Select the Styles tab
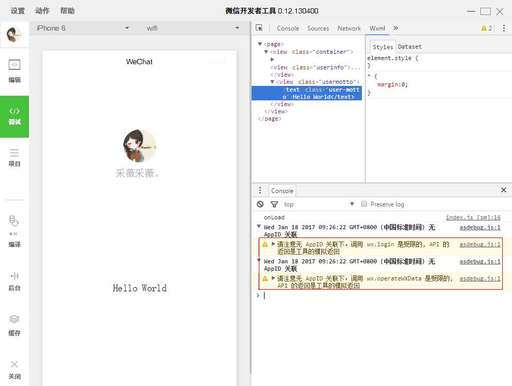This screenshot has width=512, height=386. click(383, 47)
